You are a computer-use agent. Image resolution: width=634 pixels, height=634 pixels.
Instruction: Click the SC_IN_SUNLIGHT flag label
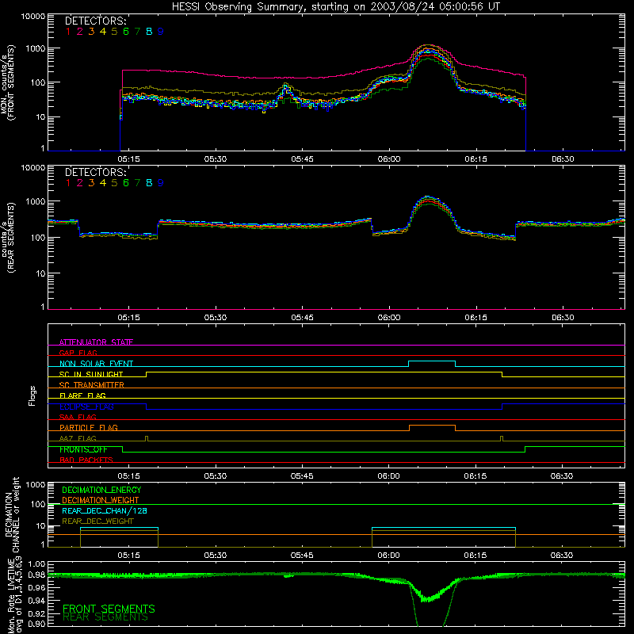pos(91,374)
